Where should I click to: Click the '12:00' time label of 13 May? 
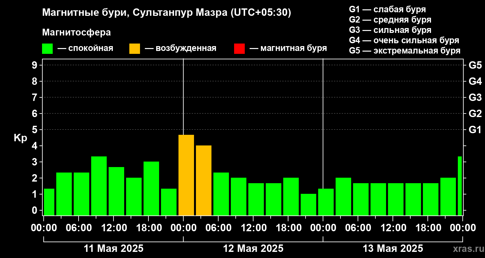coord(393,228)
